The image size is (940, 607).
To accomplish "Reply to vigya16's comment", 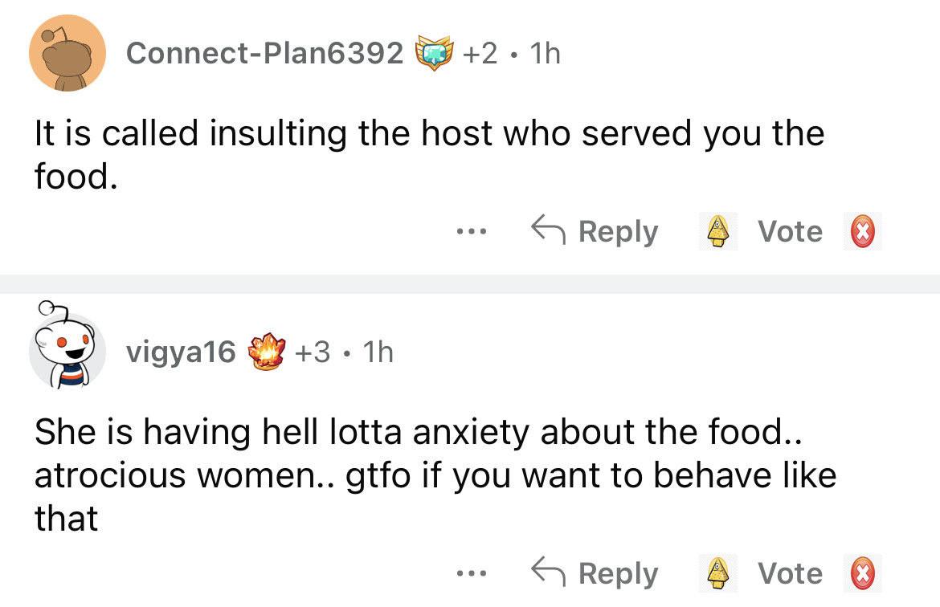I will pyautogui.click(x=595, y=573).
